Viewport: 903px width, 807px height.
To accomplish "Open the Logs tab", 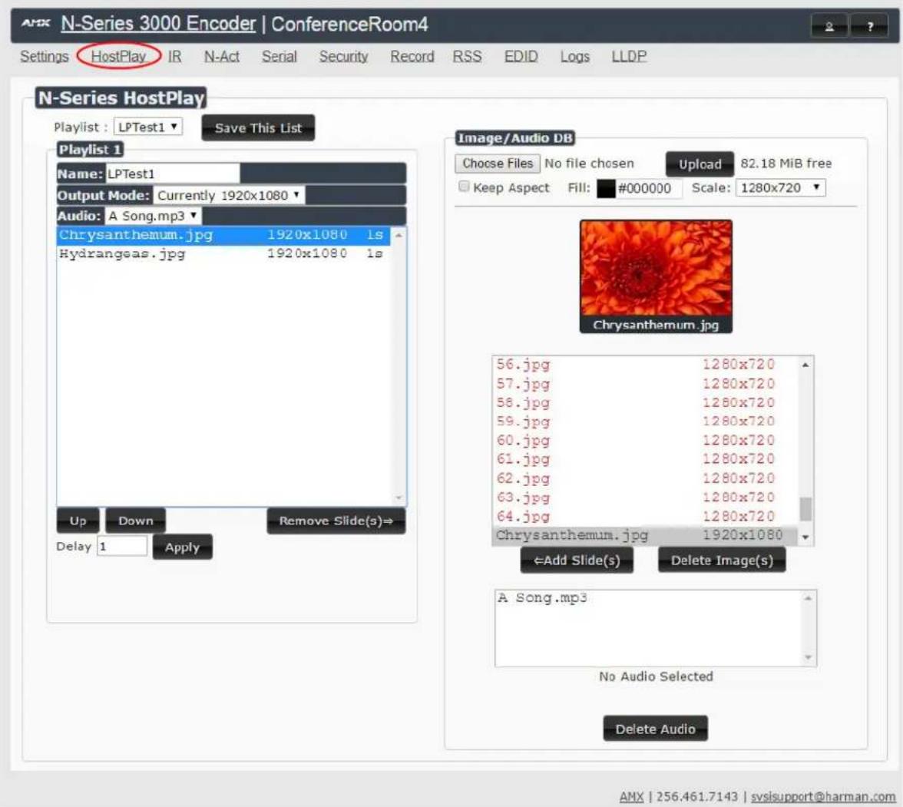I will pos(574,57).
